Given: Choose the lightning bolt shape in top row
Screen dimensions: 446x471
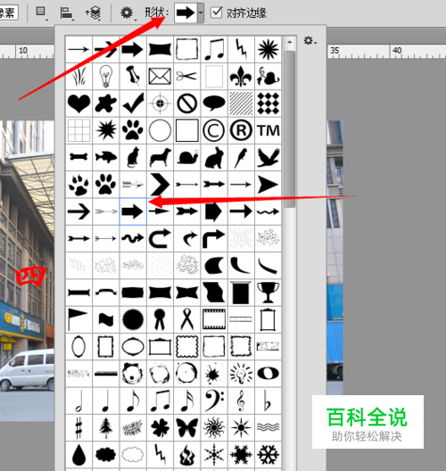Looking at the screenshot, I should point(241,49).
